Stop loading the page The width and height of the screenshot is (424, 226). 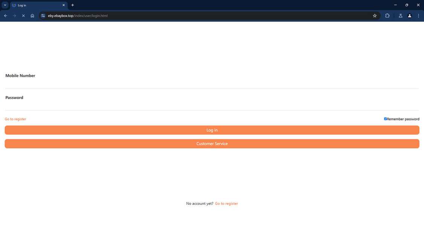[23, 16]
